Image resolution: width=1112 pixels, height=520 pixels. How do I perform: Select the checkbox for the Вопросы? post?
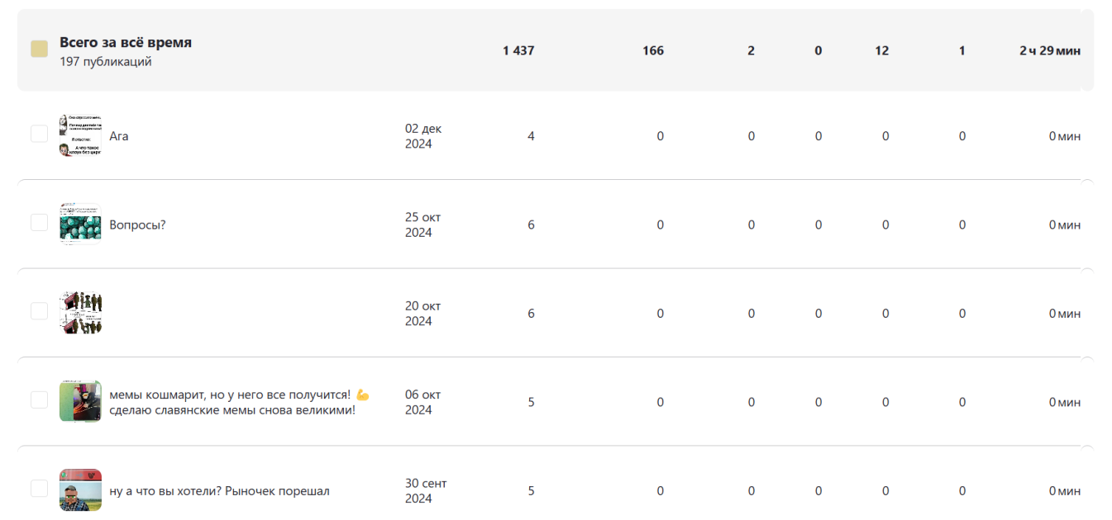[x=39, y=222]
